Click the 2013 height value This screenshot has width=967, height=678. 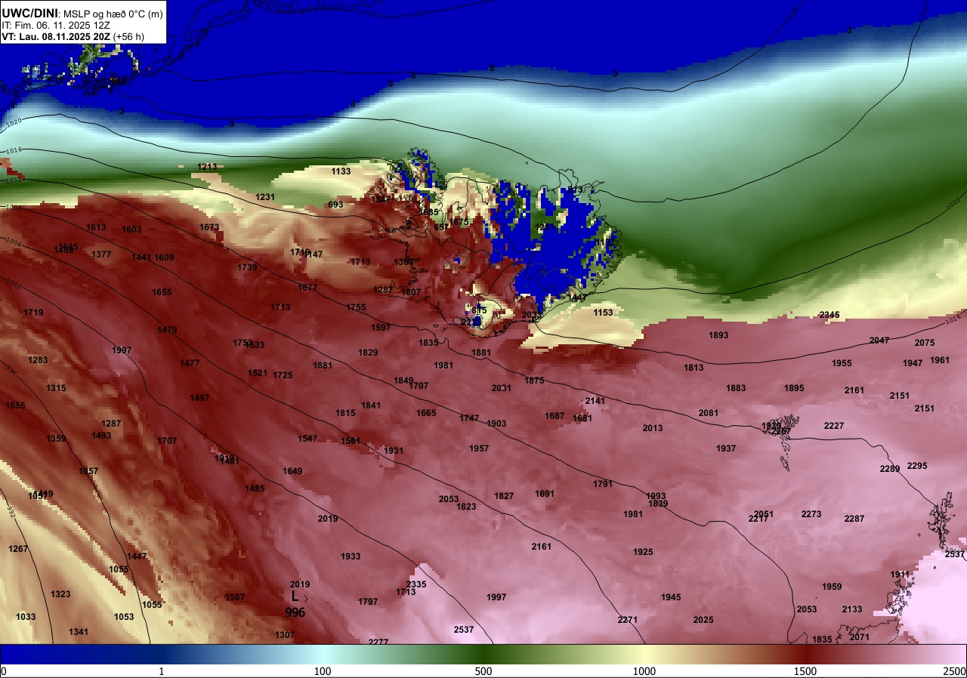[x=653, y=428]
